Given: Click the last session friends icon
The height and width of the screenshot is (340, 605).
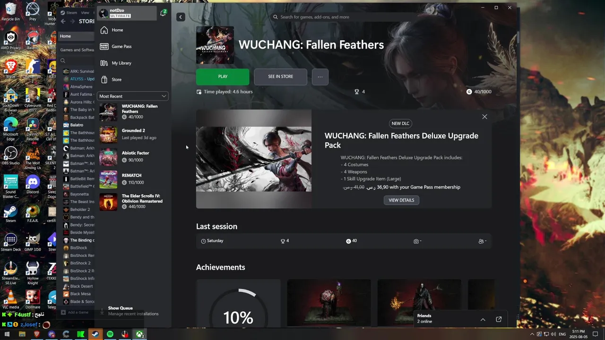Looking at the screenshot, I should click(482, 241).
